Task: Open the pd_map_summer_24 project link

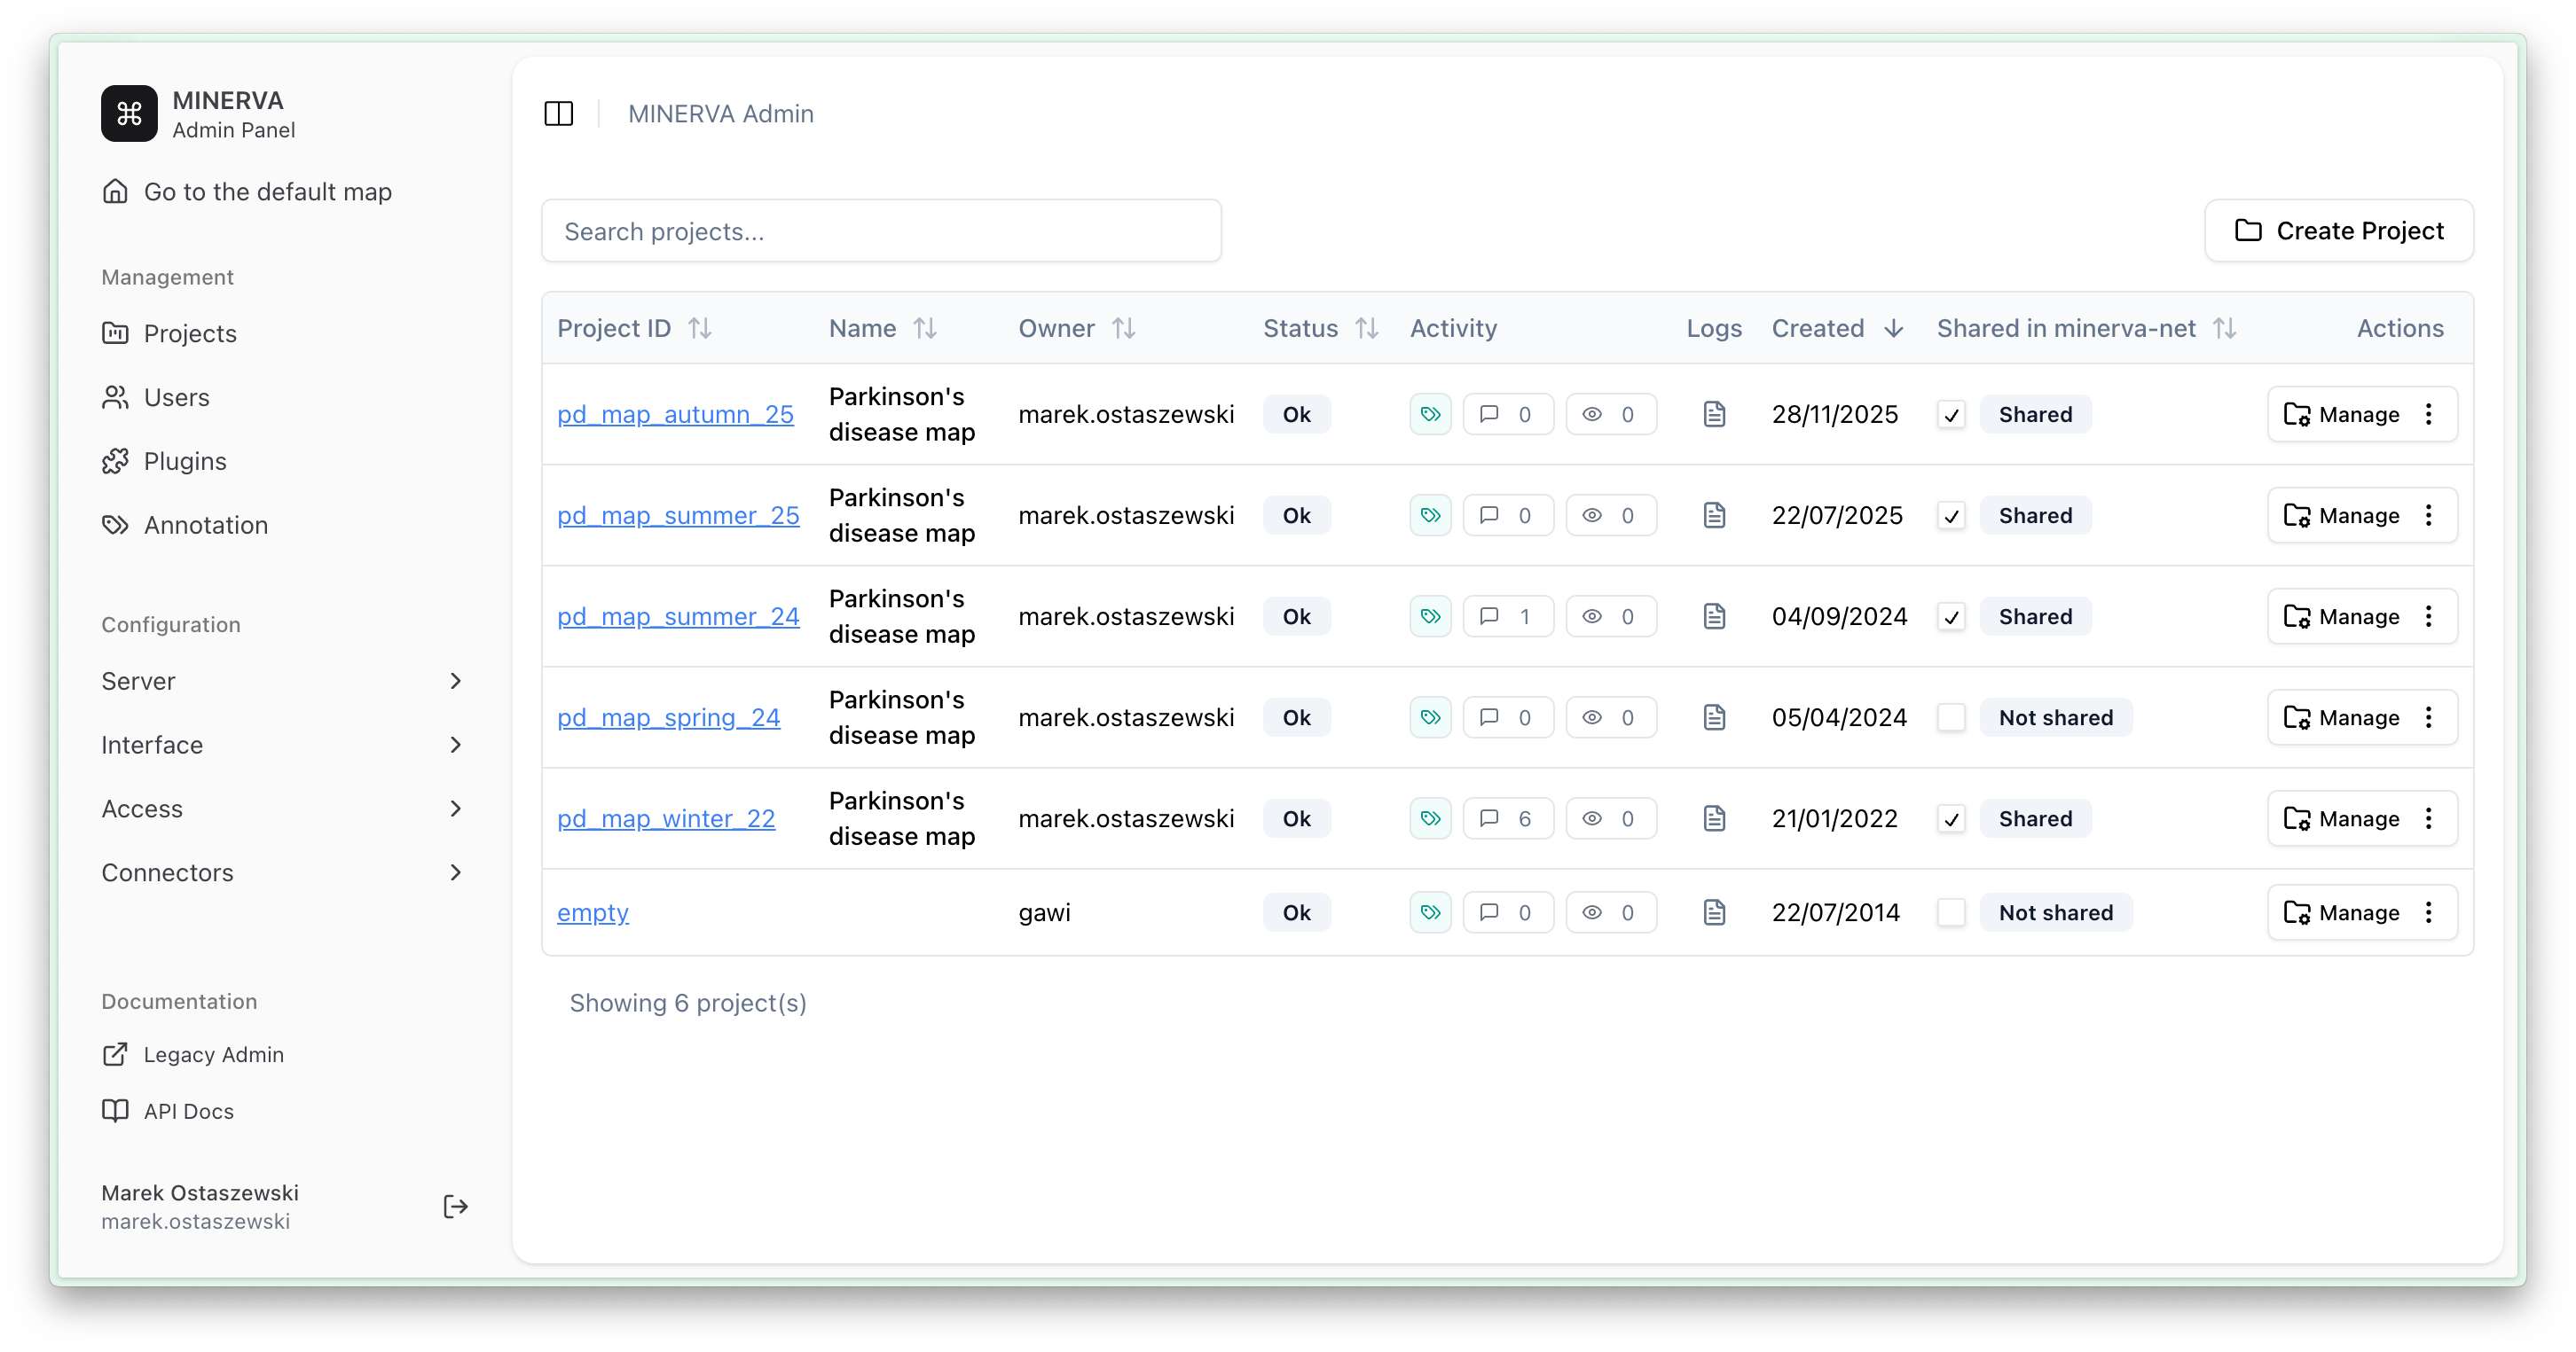Action: click(x=678, y=616)
